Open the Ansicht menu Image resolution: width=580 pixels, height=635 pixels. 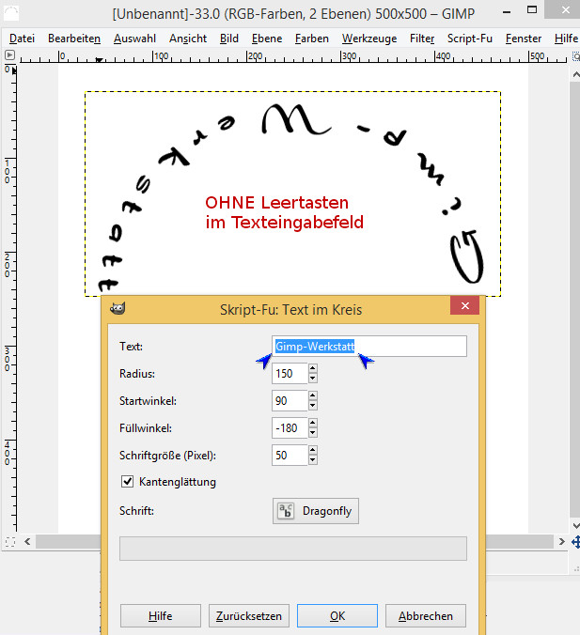coord(188,39)
